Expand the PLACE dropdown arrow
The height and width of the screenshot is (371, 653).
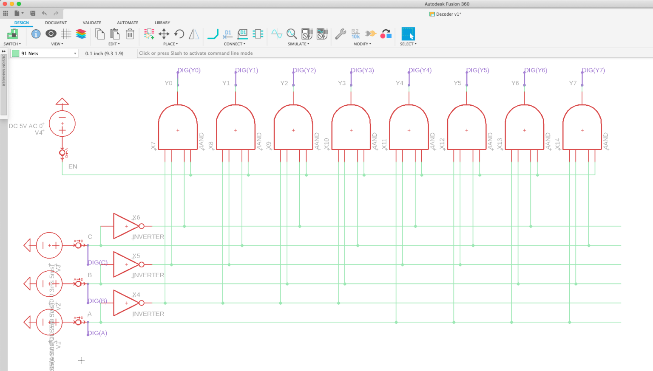[176, 44]
